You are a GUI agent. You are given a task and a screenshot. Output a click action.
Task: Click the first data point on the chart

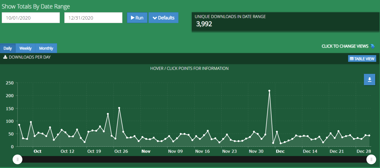tap(19, 125)
